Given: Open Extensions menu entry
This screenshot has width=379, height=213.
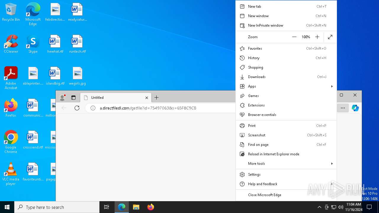Looking at the screenshot, I should (286, 105).
